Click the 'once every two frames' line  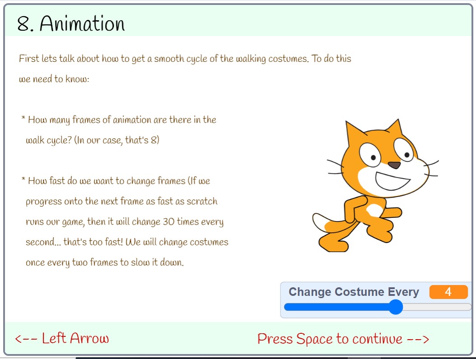(105, 262)
